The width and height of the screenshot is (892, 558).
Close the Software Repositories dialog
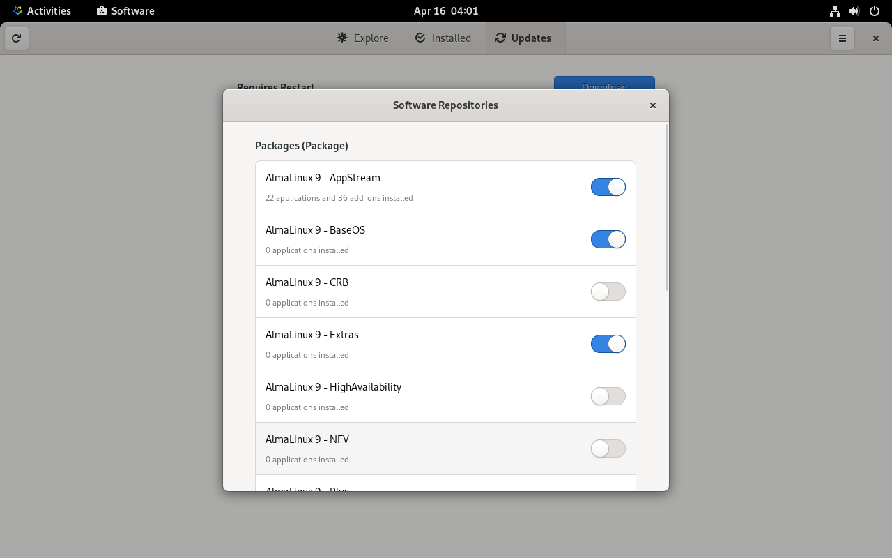tap(652, 105)
